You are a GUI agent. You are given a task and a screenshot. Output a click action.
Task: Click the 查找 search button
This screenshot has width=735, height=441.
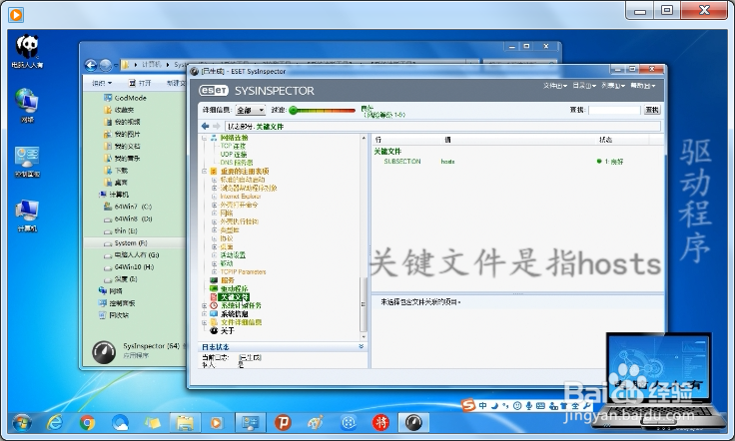point(651,110)
